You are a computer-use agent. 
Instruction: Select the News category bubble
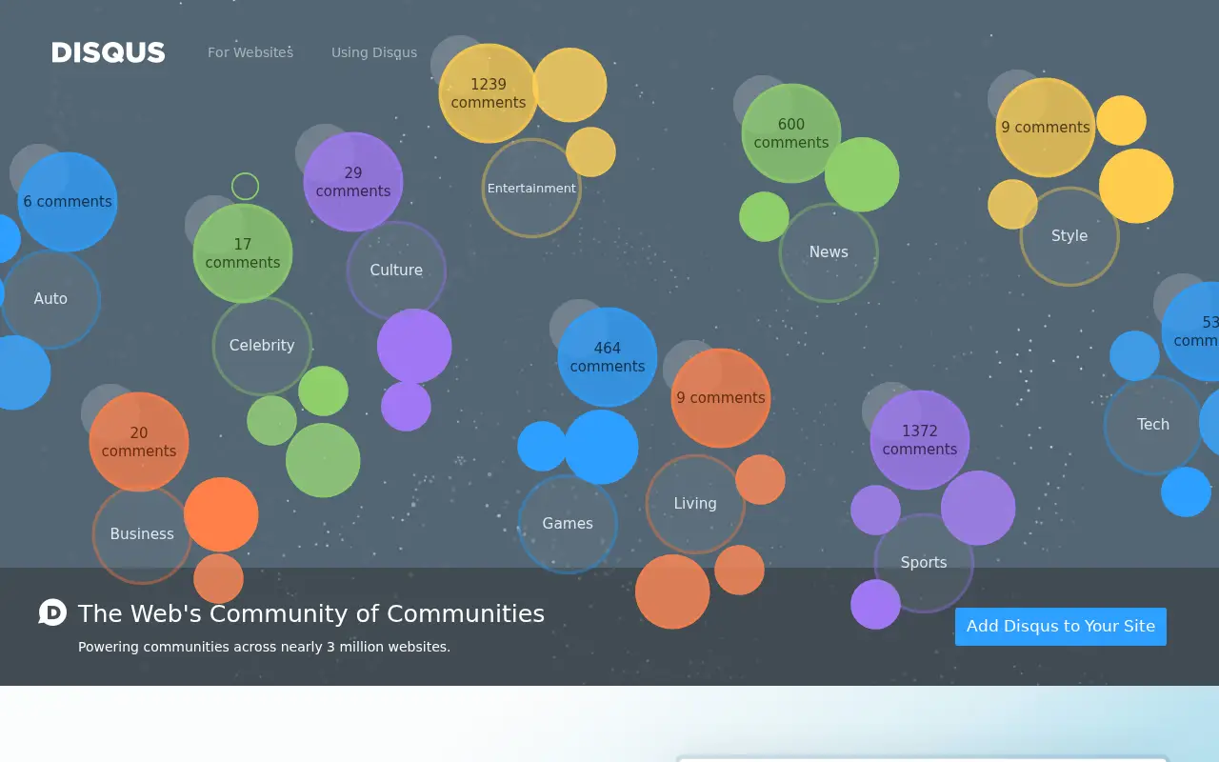pyautogui.click(x=829, y=252)
